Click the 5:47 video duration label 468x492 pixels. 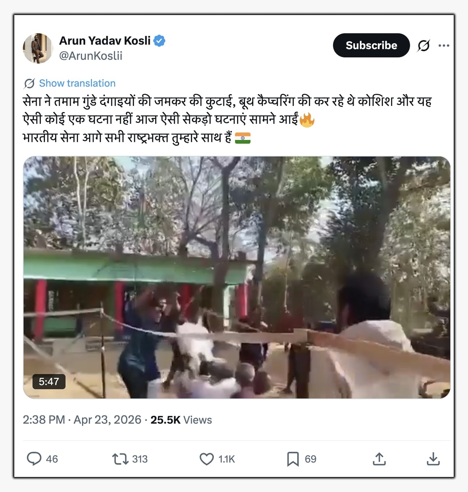49,382
